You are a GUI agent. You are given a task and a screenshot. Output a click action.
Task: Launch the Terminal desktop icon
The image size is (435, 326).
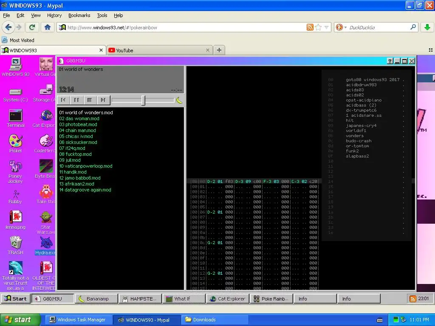(16, 118)
